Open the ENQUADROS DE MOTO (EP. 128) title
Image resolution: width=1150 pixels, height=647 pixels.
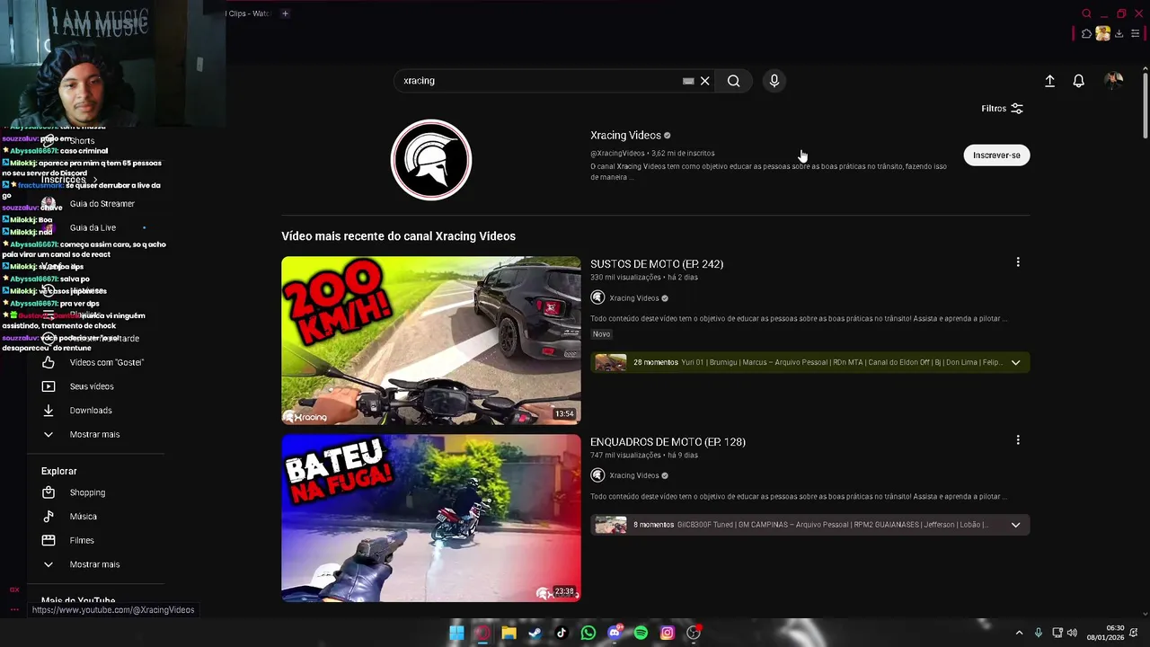point(668,442)
